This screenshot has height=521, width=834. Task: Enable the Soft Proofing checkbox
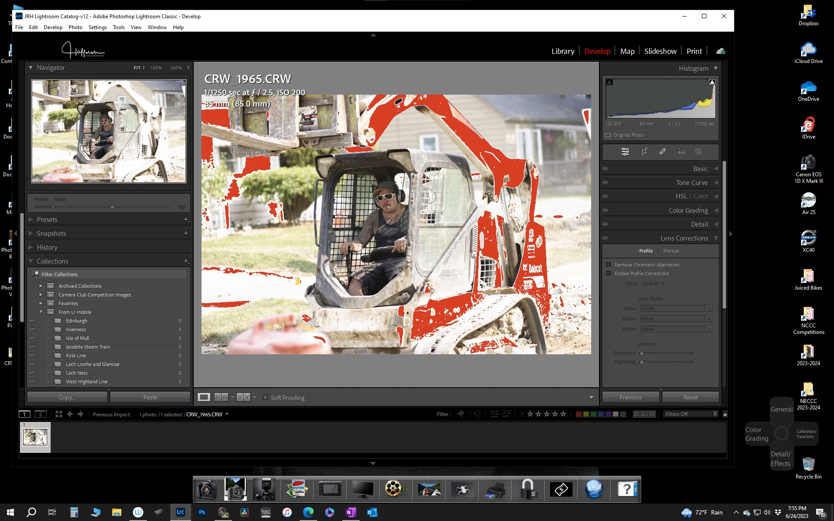[265, 397]
